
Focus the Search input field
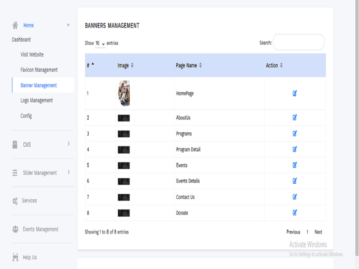(299, 42)
